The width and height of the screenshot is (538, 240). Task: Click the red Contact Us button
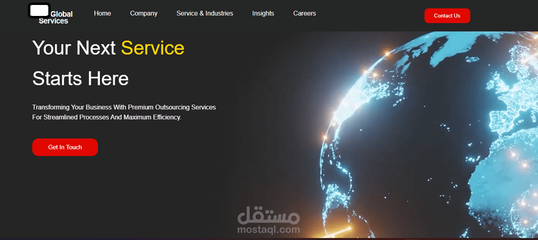(447, 16)
